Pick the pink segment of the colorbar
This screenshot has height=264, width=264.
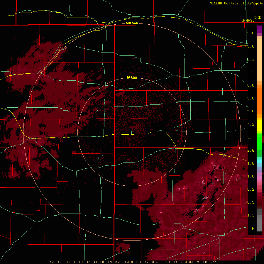tap(259, 178)
